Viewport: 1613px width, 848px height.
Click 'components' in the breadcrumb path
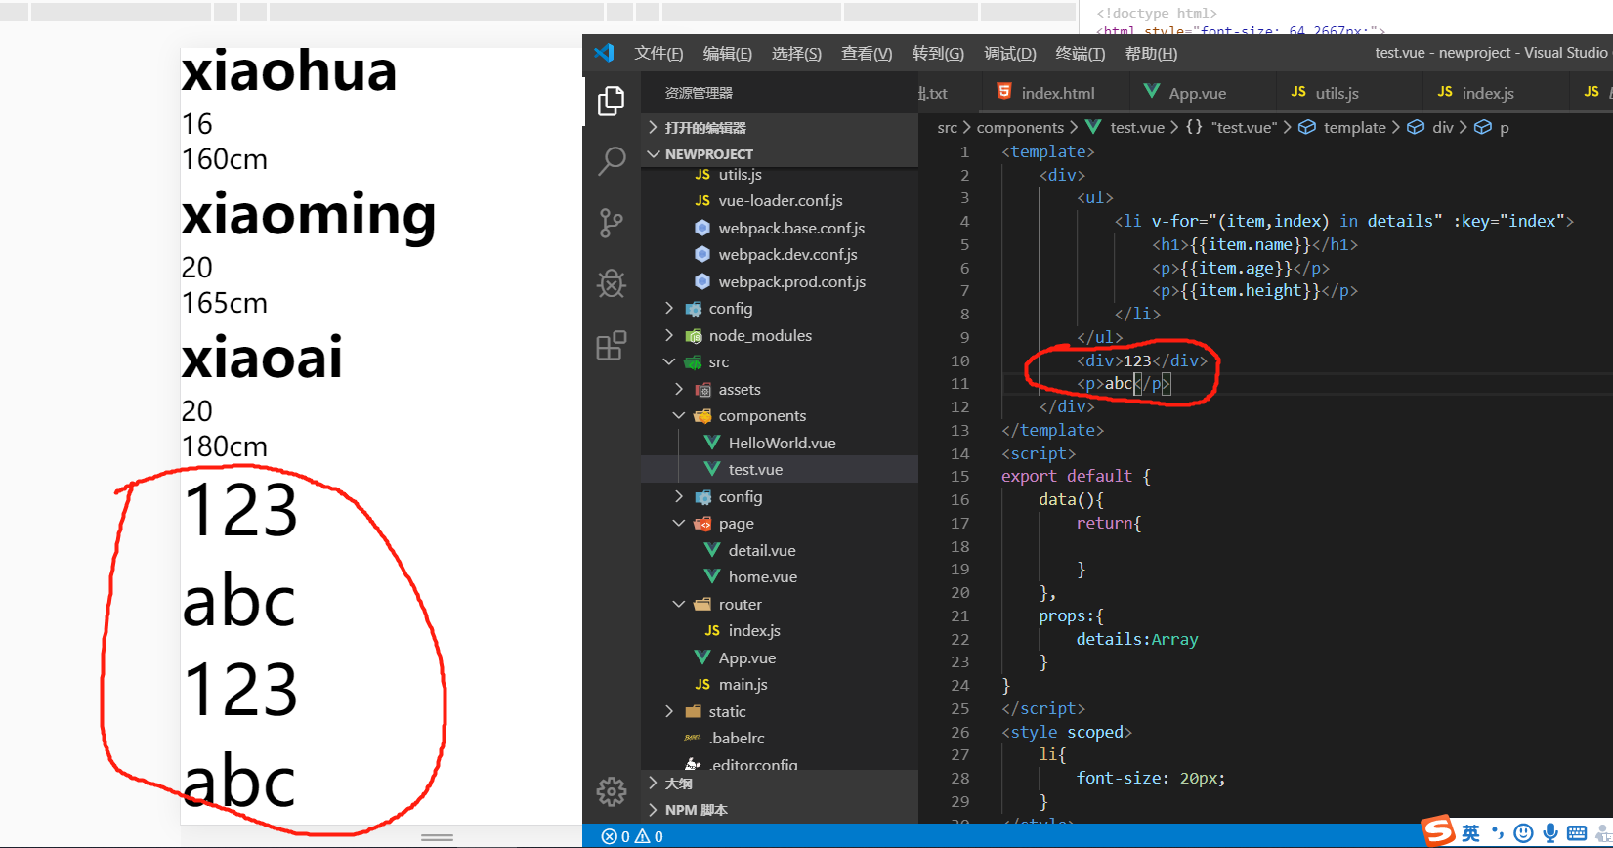[x=1020, y=128]
